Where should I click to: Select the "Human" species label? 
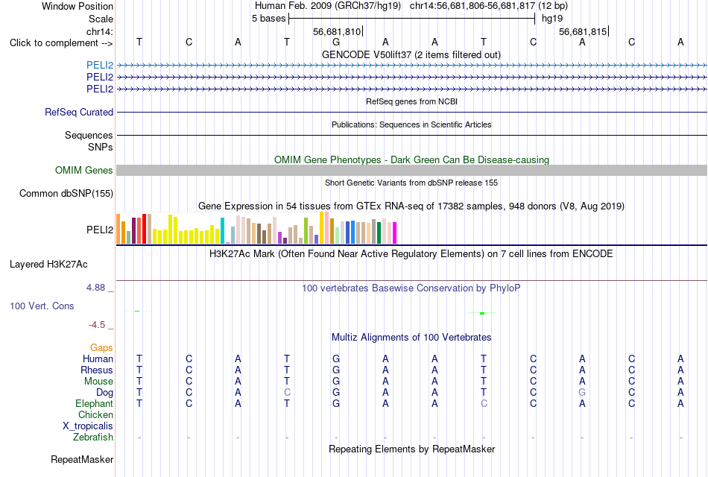98,358
